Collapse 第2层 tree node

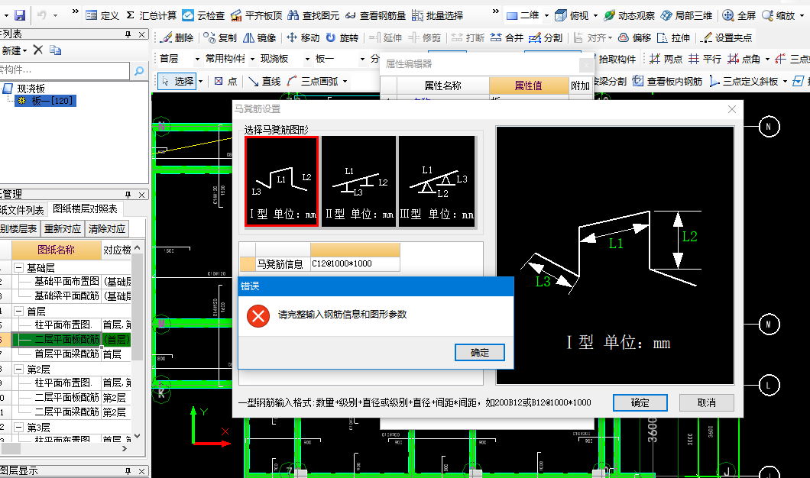18,369
